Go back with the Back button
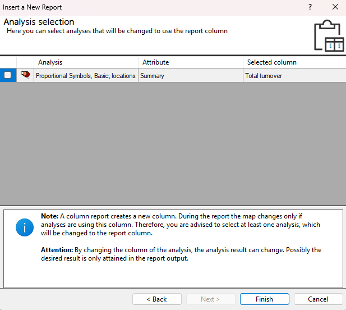The height and width of the screenshot is (310, 346). click(157, 299)
